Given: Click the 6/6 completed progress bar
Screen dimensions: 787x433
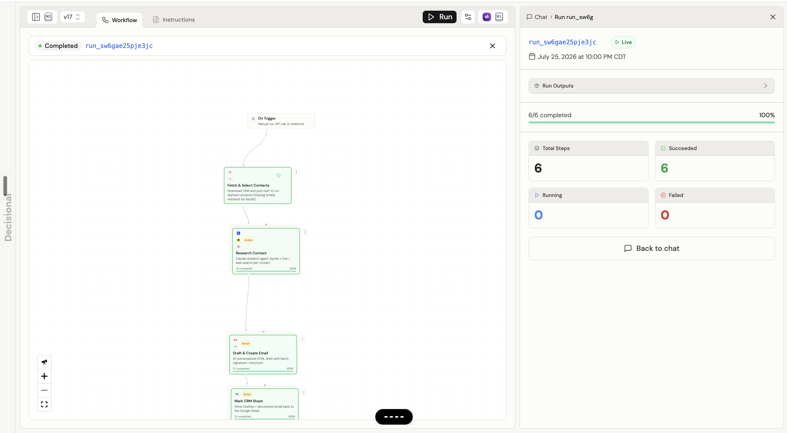Looking at the screenshot, I should (x=651, y=122).
